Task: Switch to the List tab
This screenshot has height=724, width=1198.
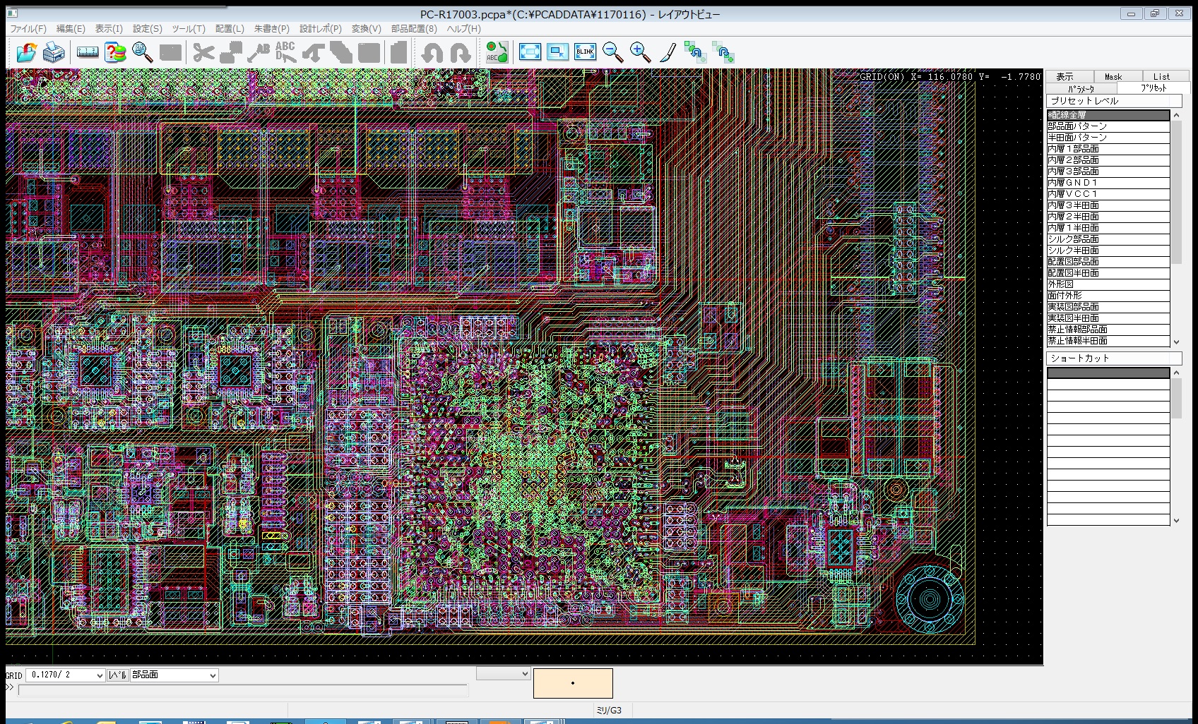Action: (x=1161, y=76)
